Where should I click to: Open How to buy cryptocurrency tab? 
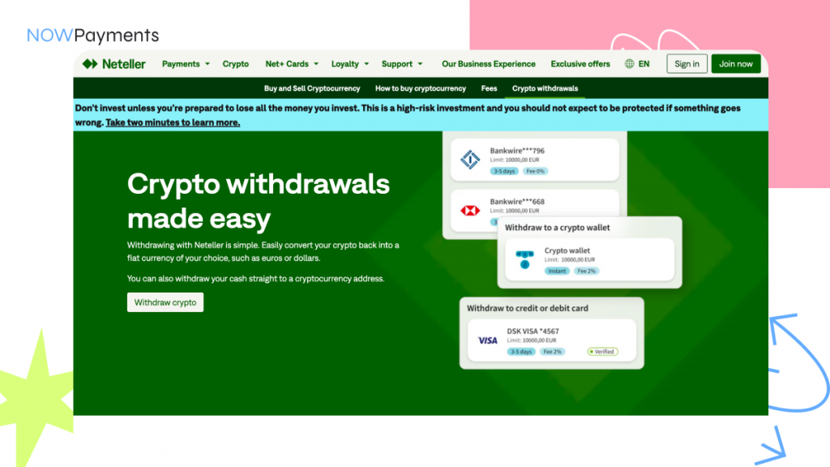click(420, 88)
